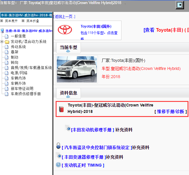This screenshot has width=189, height=175.
Task: Click the document icon beside 悬架
Action: click(7, 52)
